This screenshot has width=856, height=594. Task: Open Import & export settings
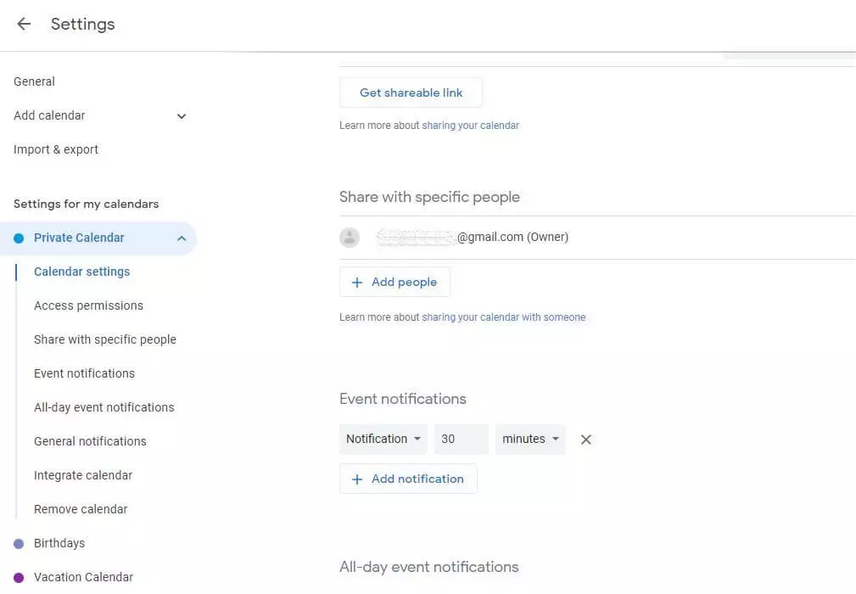[56, 149]
